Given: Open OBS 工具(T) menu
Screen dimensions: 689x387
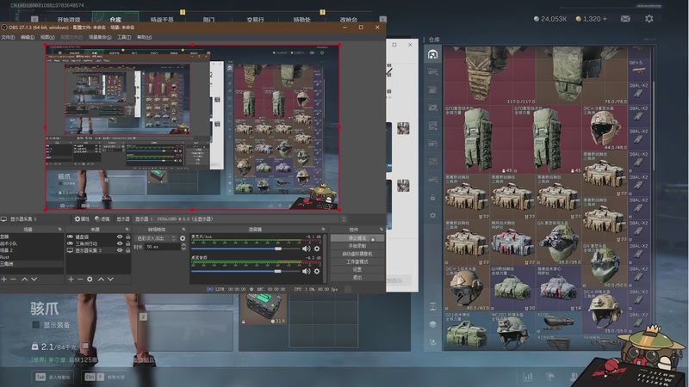Looking at the screenshot, I should [x=124, y=37].
